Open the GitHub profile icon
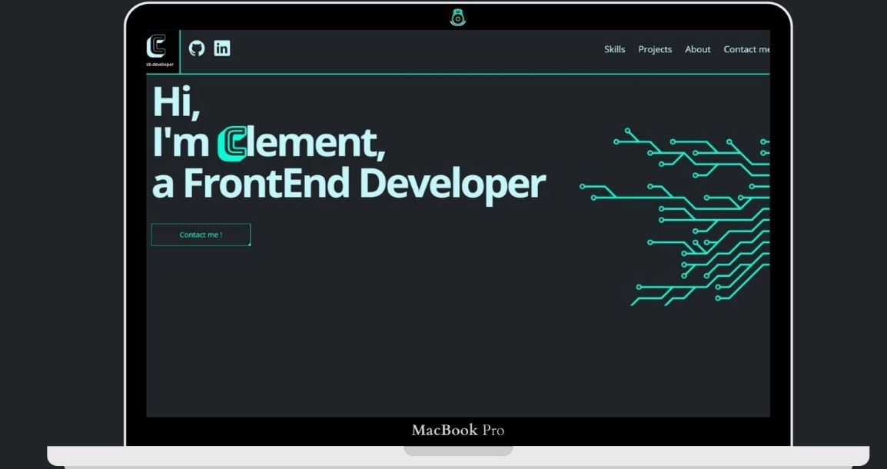This screenshot has height=469, width=887. tap(197, 48)
